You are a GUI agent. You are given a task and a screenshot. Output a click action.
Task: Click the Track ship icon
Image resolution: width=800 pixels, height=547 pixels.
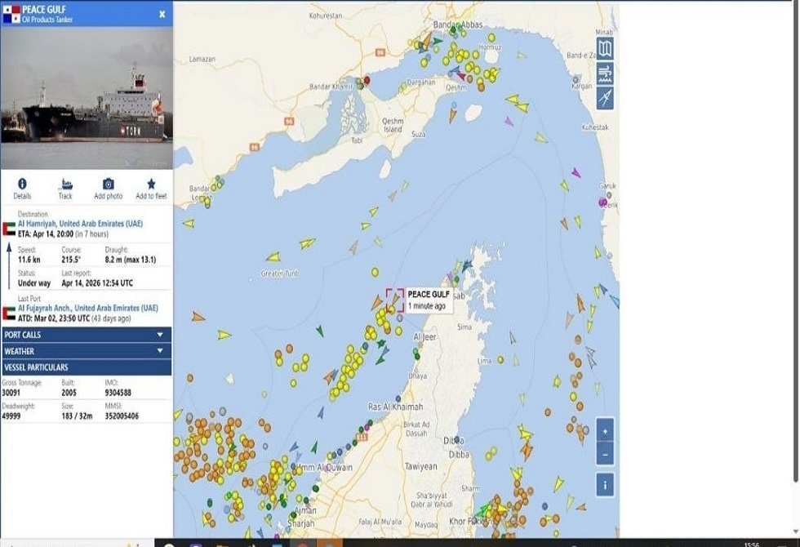click(x=65, y=188)
